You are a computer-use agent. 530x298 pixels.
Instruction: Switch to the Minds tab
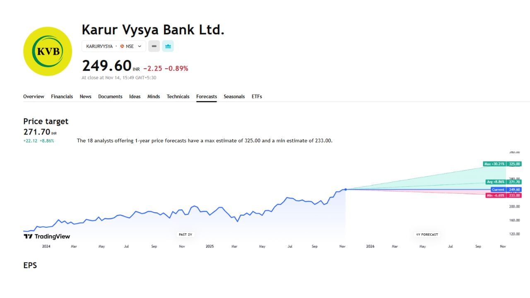(154, 96)
